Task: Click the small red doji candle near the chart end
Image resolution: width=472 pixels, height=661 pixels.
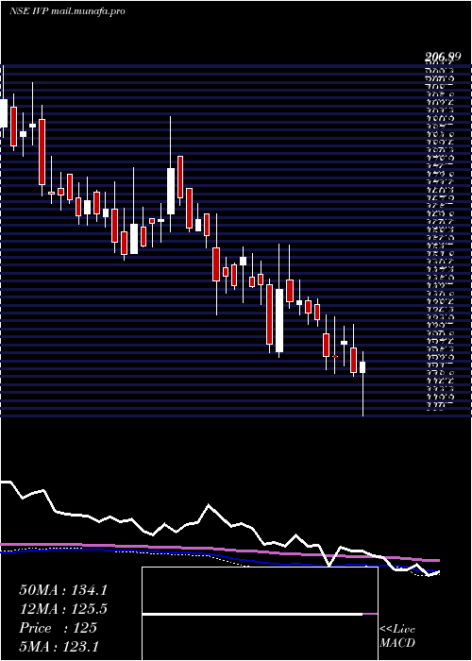Action: (335, 357)
